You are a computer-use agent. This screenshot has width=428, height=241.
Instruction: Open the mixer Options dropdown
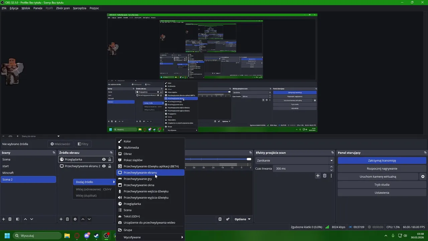coord(242,219)
